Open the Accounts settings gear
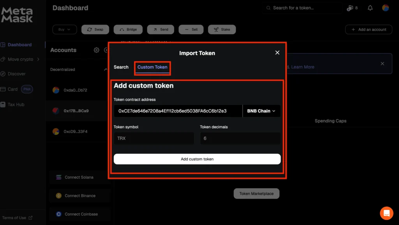399x225 pixels. click(x=97, y=50)
